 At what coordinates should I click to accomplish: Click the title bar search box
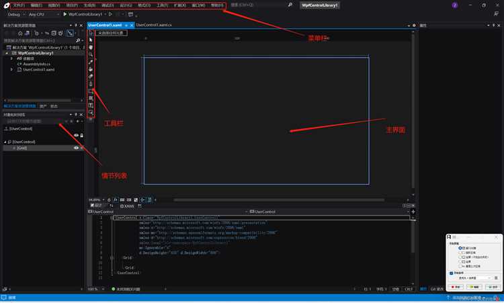[261, 5]
